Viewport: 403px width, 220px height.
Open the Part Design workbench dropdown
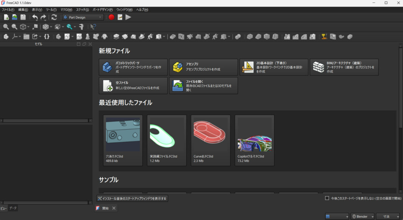point(83,17)
